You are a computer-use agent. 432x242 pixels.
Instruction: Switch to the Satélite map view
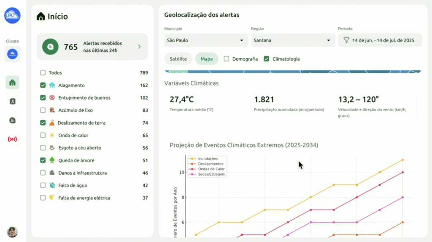(x=178, y=59)
